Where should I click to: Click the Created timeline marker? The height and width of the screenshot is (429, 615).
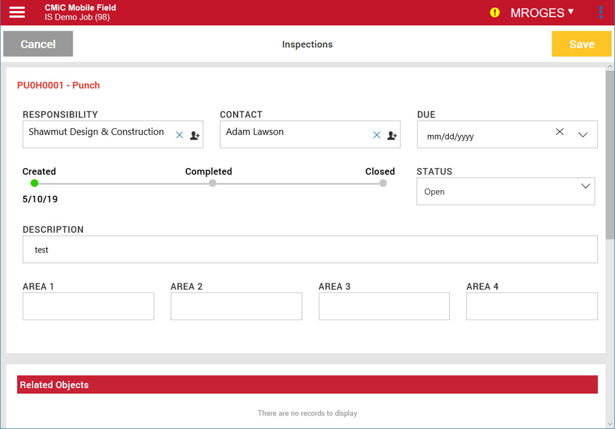[x=34, y=183]
